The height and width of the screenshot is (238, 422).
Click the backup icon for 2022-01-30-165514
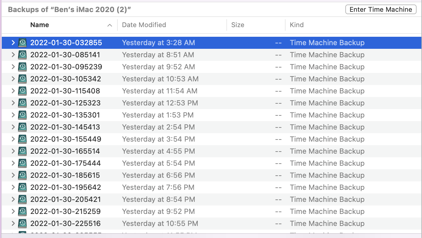pos(22,151)
